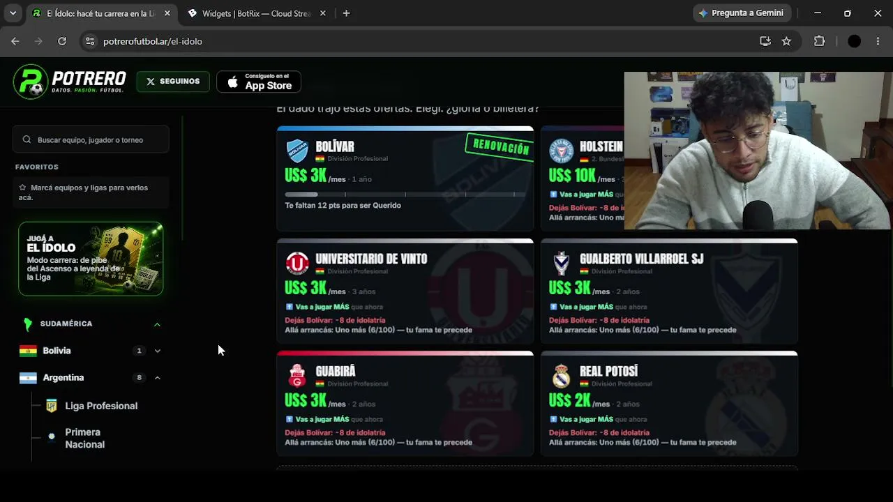Close the Widgets BotRix tab
The image size is (893, 502).
point(322,13)
